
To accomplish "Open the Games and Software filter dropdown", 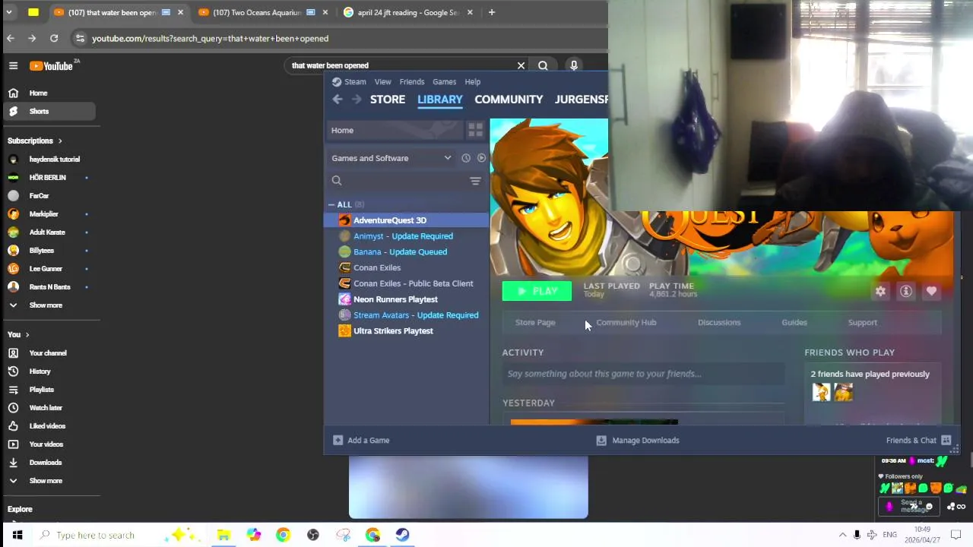I will pos(391,158).
